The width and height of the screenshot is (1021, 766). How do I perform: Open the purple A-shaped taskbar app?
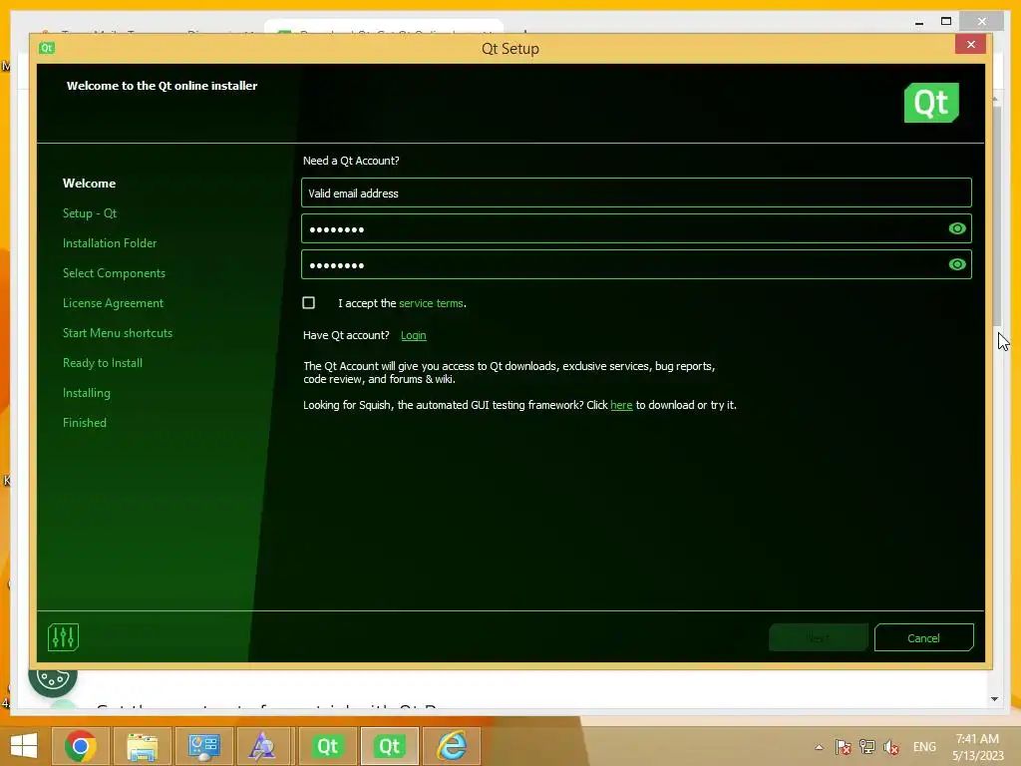click(x=262, y=746)
